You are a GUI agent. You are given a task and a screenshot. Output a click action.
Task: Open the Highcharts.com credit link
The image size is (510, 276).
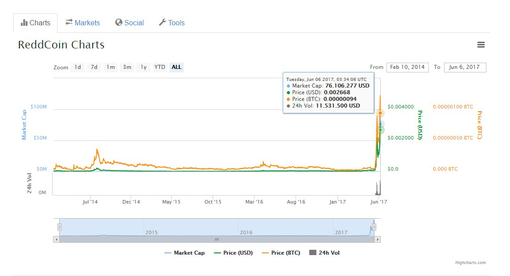coord(470,263)
